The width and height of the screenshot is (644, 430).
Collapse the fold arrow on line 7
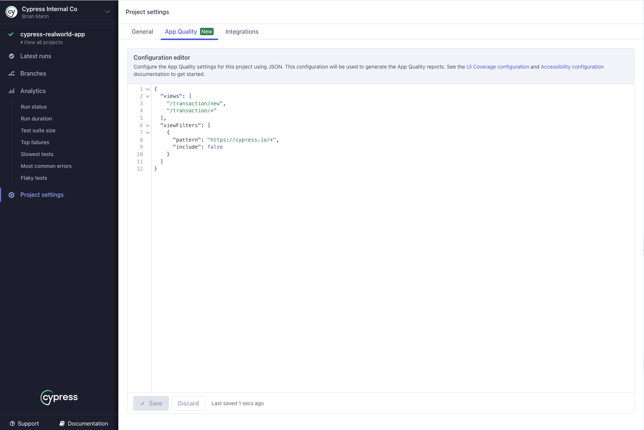tap(148, 133)
